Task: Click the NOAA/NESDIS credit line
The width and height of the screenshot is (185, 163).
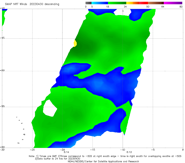Action: pyautogui.click(x=103, y=161)
